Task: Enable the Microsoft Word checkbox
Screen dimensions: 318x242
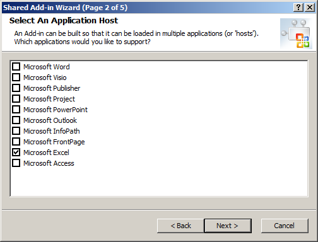Action: pos(16,67)
